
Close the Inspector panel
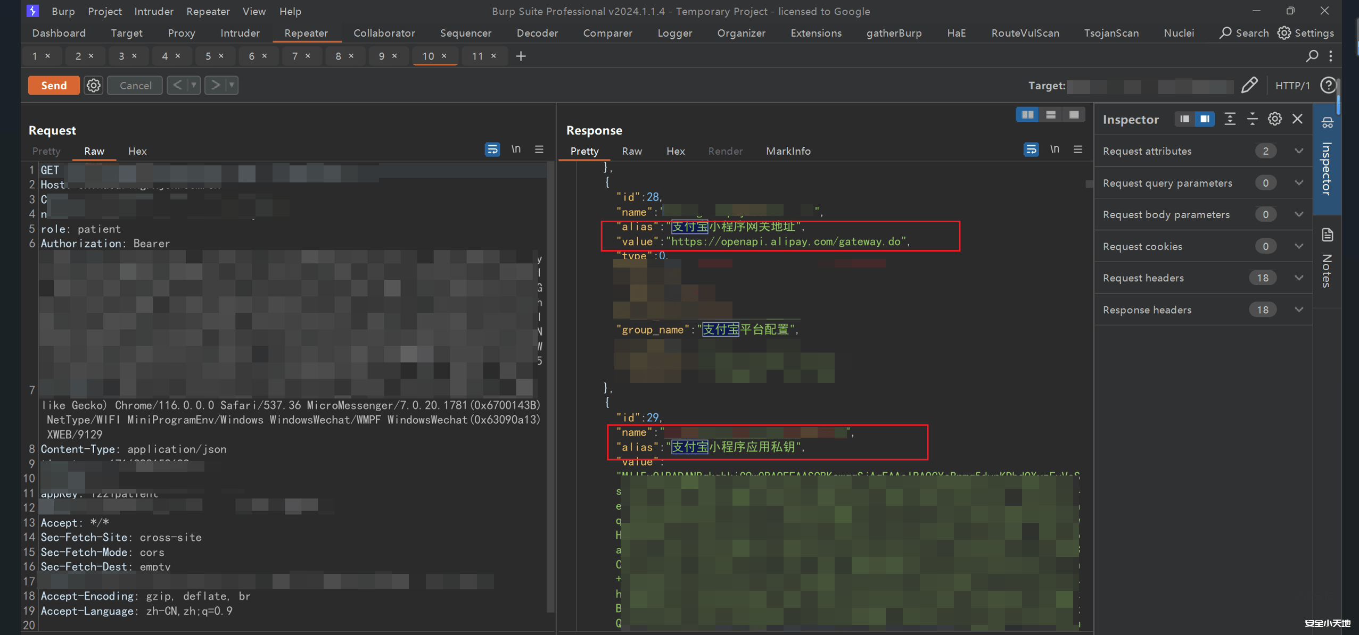click(x=1298, y=119)
